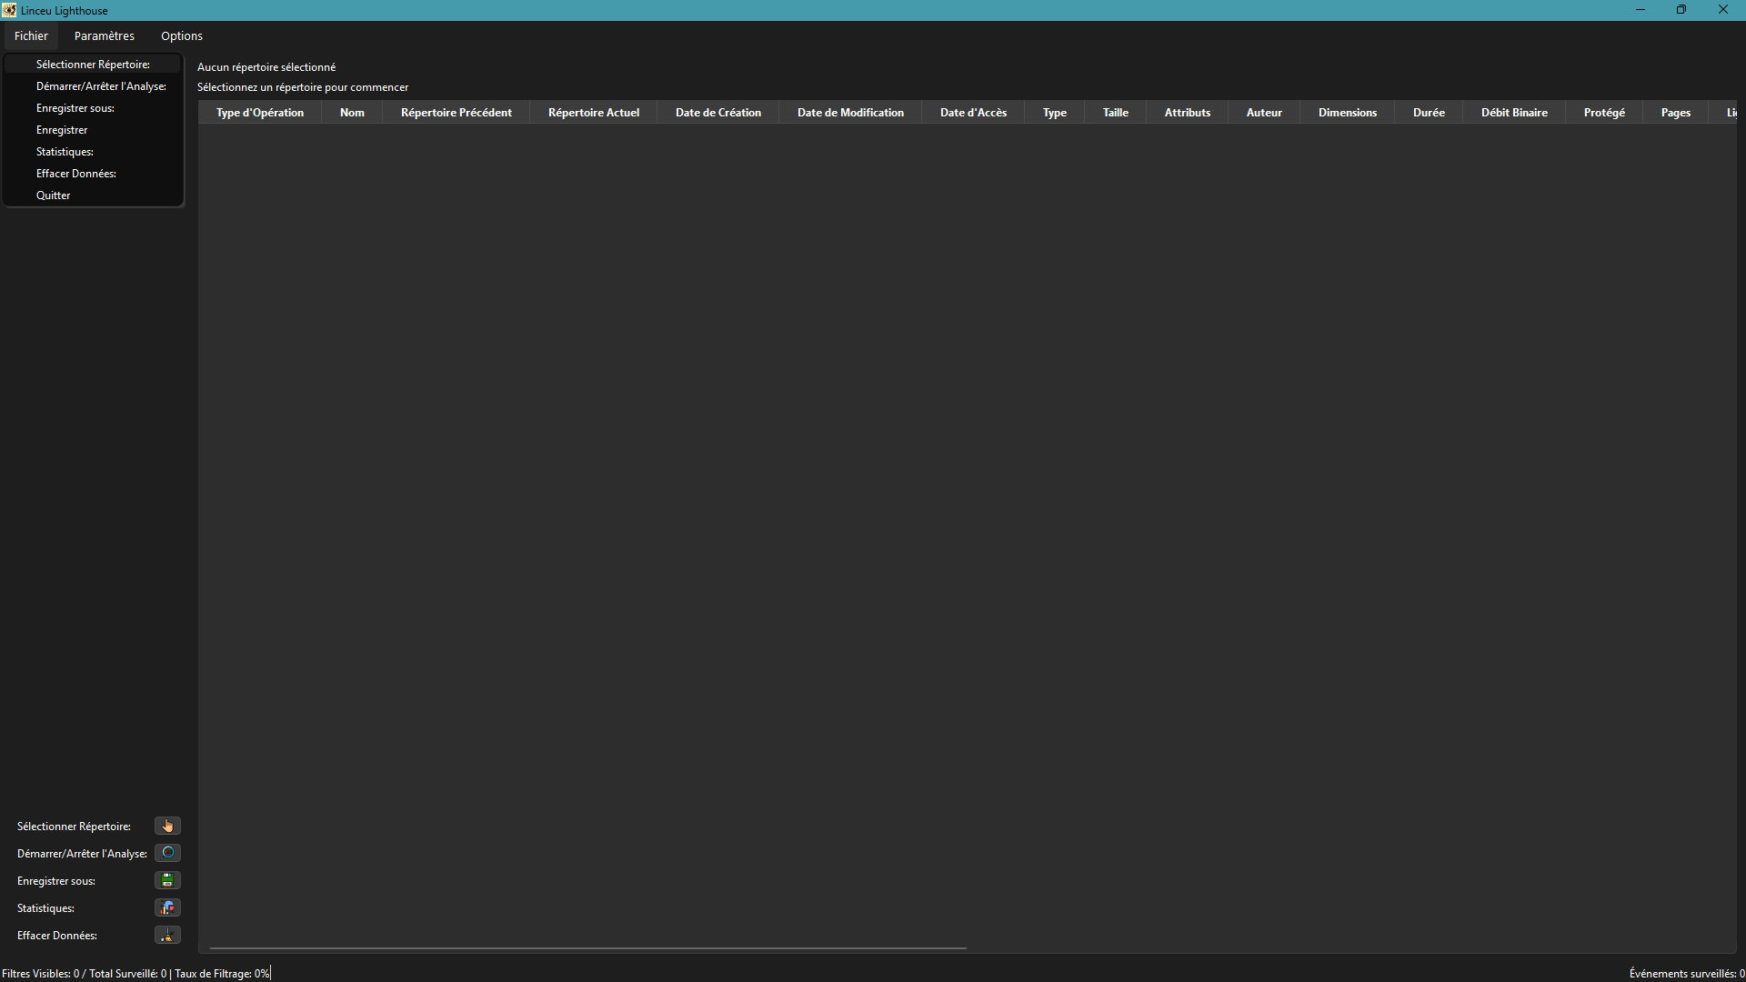The width and height of the screenshot is (1746, 982).
Task: Open the Paramètres menu
Action: (x=105, y=36)
